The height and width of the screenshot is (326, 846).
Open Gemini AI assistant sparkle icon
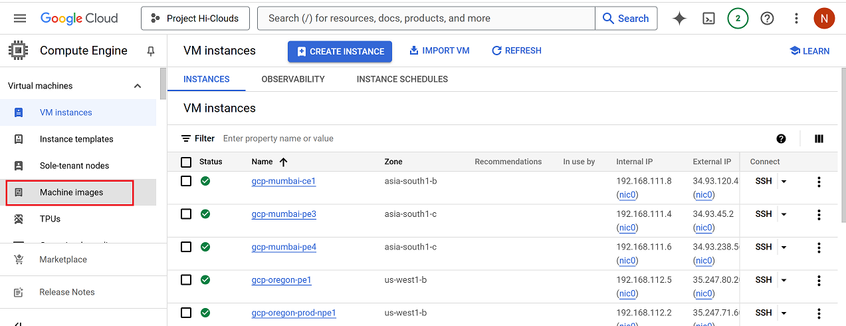point(679,19)
